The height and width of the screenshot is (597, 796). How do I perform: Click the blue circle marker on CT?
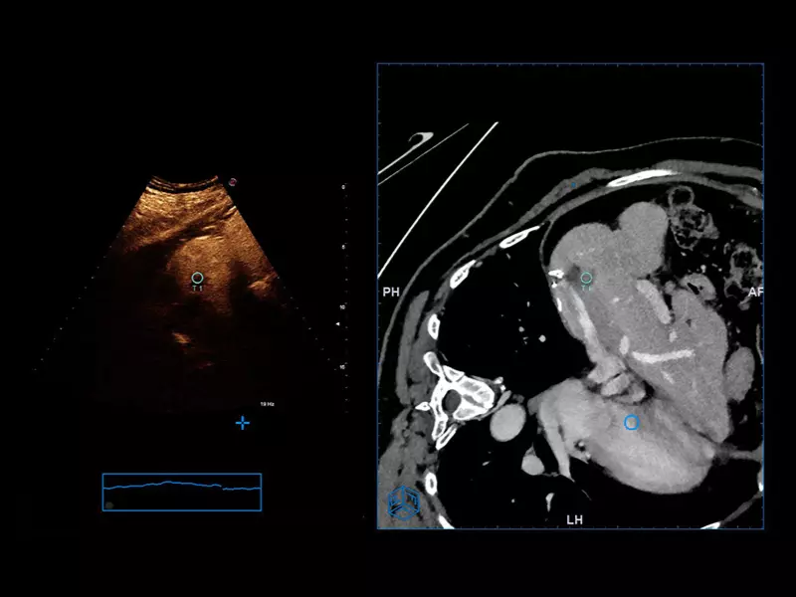(x=631, y=423)
